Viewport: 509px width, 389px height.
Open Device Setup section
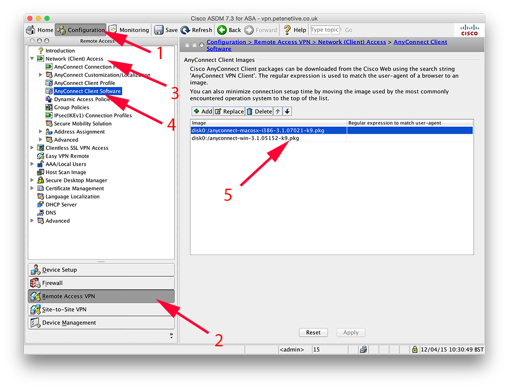pos(101,270)
